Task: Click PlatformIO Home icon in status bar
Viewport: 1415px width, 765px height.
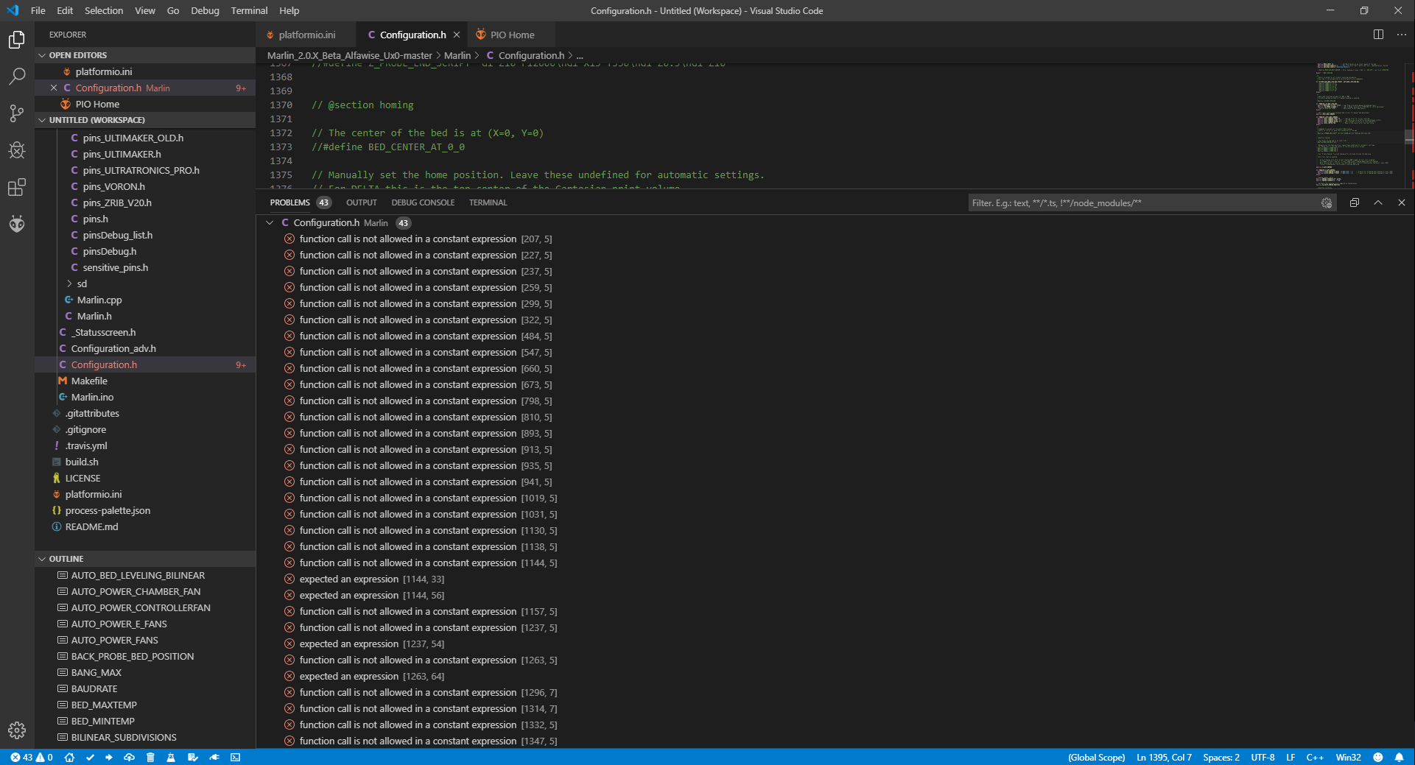Action: tap(69, 758)
